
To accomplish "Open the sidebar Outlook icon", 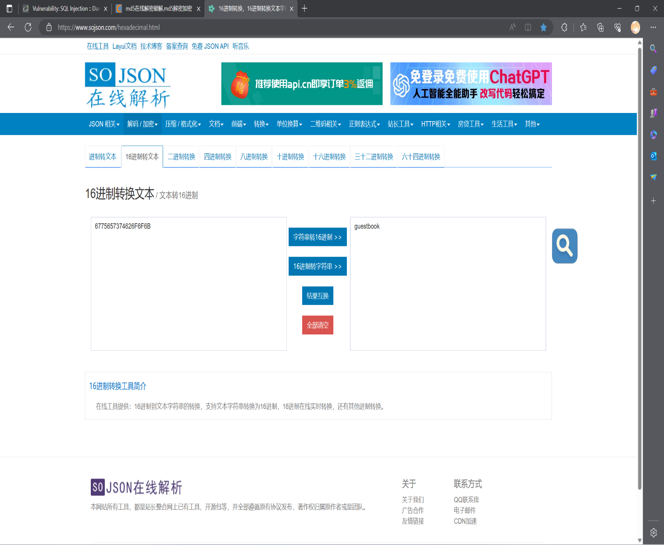I will click(x=653, y=156).
